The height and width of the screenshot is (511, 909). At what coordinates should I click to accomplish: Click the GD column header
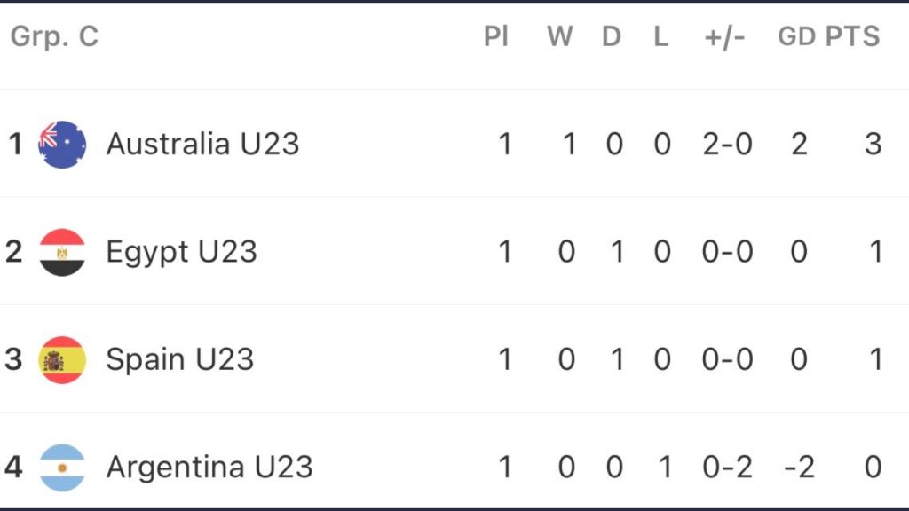796,36
